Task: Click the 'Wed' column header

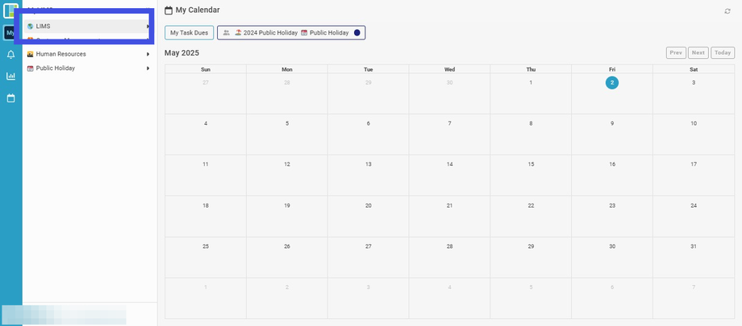Action: coord(449,69)
